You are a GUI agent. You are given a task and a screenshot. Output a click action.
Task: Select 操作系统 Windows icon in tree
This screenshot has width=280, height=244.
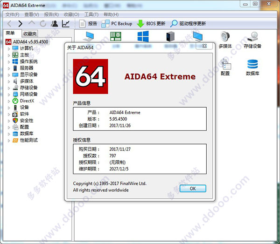[x=15, y=61]
